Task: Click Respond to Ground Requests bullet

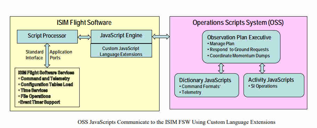Action: [x=238, y=49]
